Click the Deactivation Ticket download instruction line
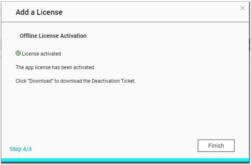251x165 pixels. [75, 81]
